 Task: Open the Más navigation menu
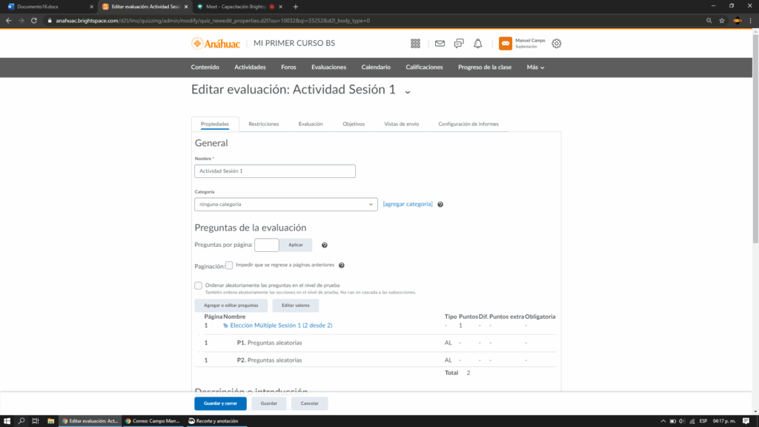coord(535,67)
